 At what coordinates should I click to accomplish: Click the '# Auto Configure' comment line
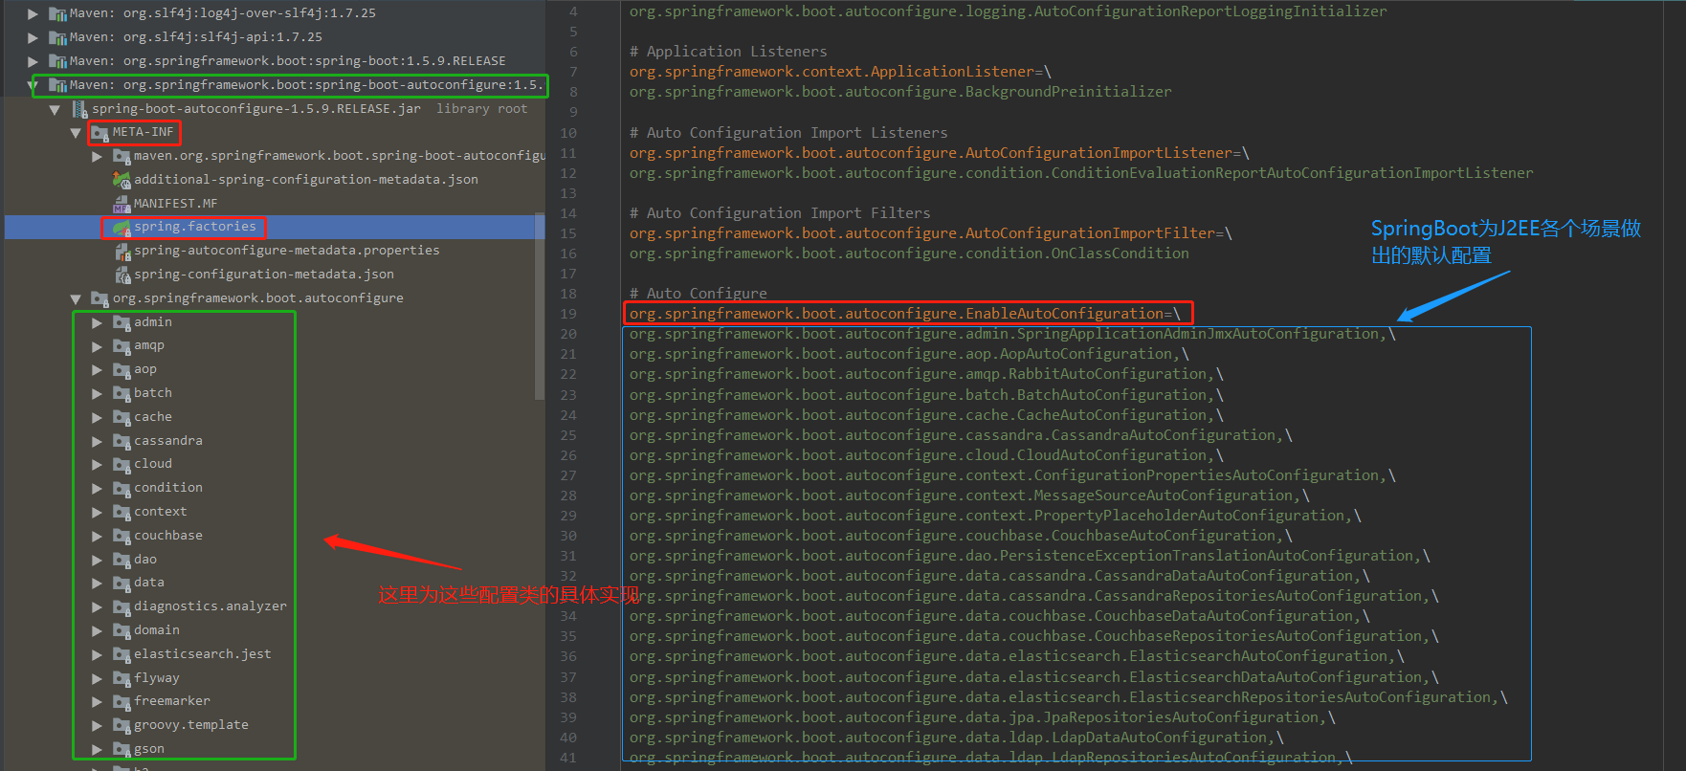[699, 294]
